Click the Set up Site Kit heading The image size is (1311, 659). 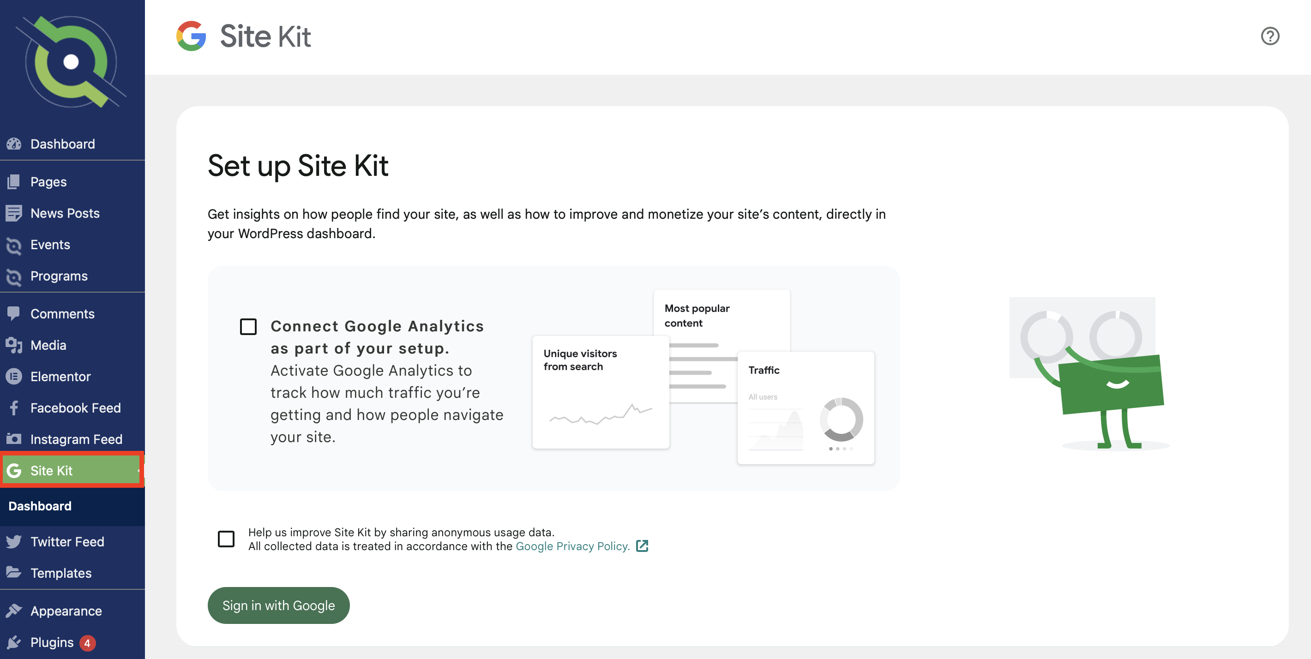(x=298, y=166)
